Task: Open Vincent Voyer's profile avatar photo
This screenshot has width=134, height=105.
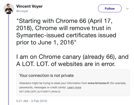Action: [9, 9]
